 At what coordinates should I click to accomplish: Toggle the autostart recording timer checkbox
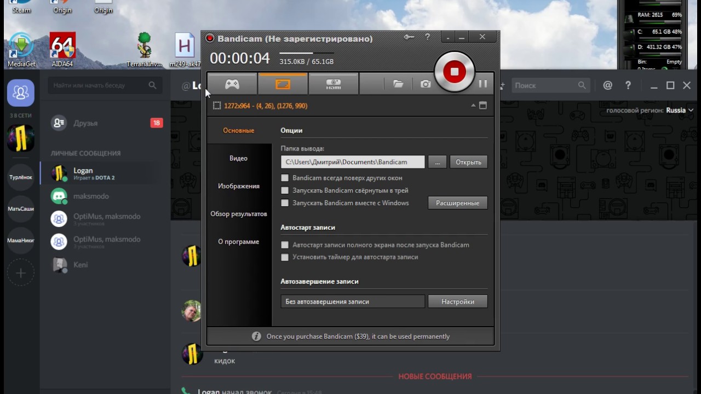coord(285,257)
